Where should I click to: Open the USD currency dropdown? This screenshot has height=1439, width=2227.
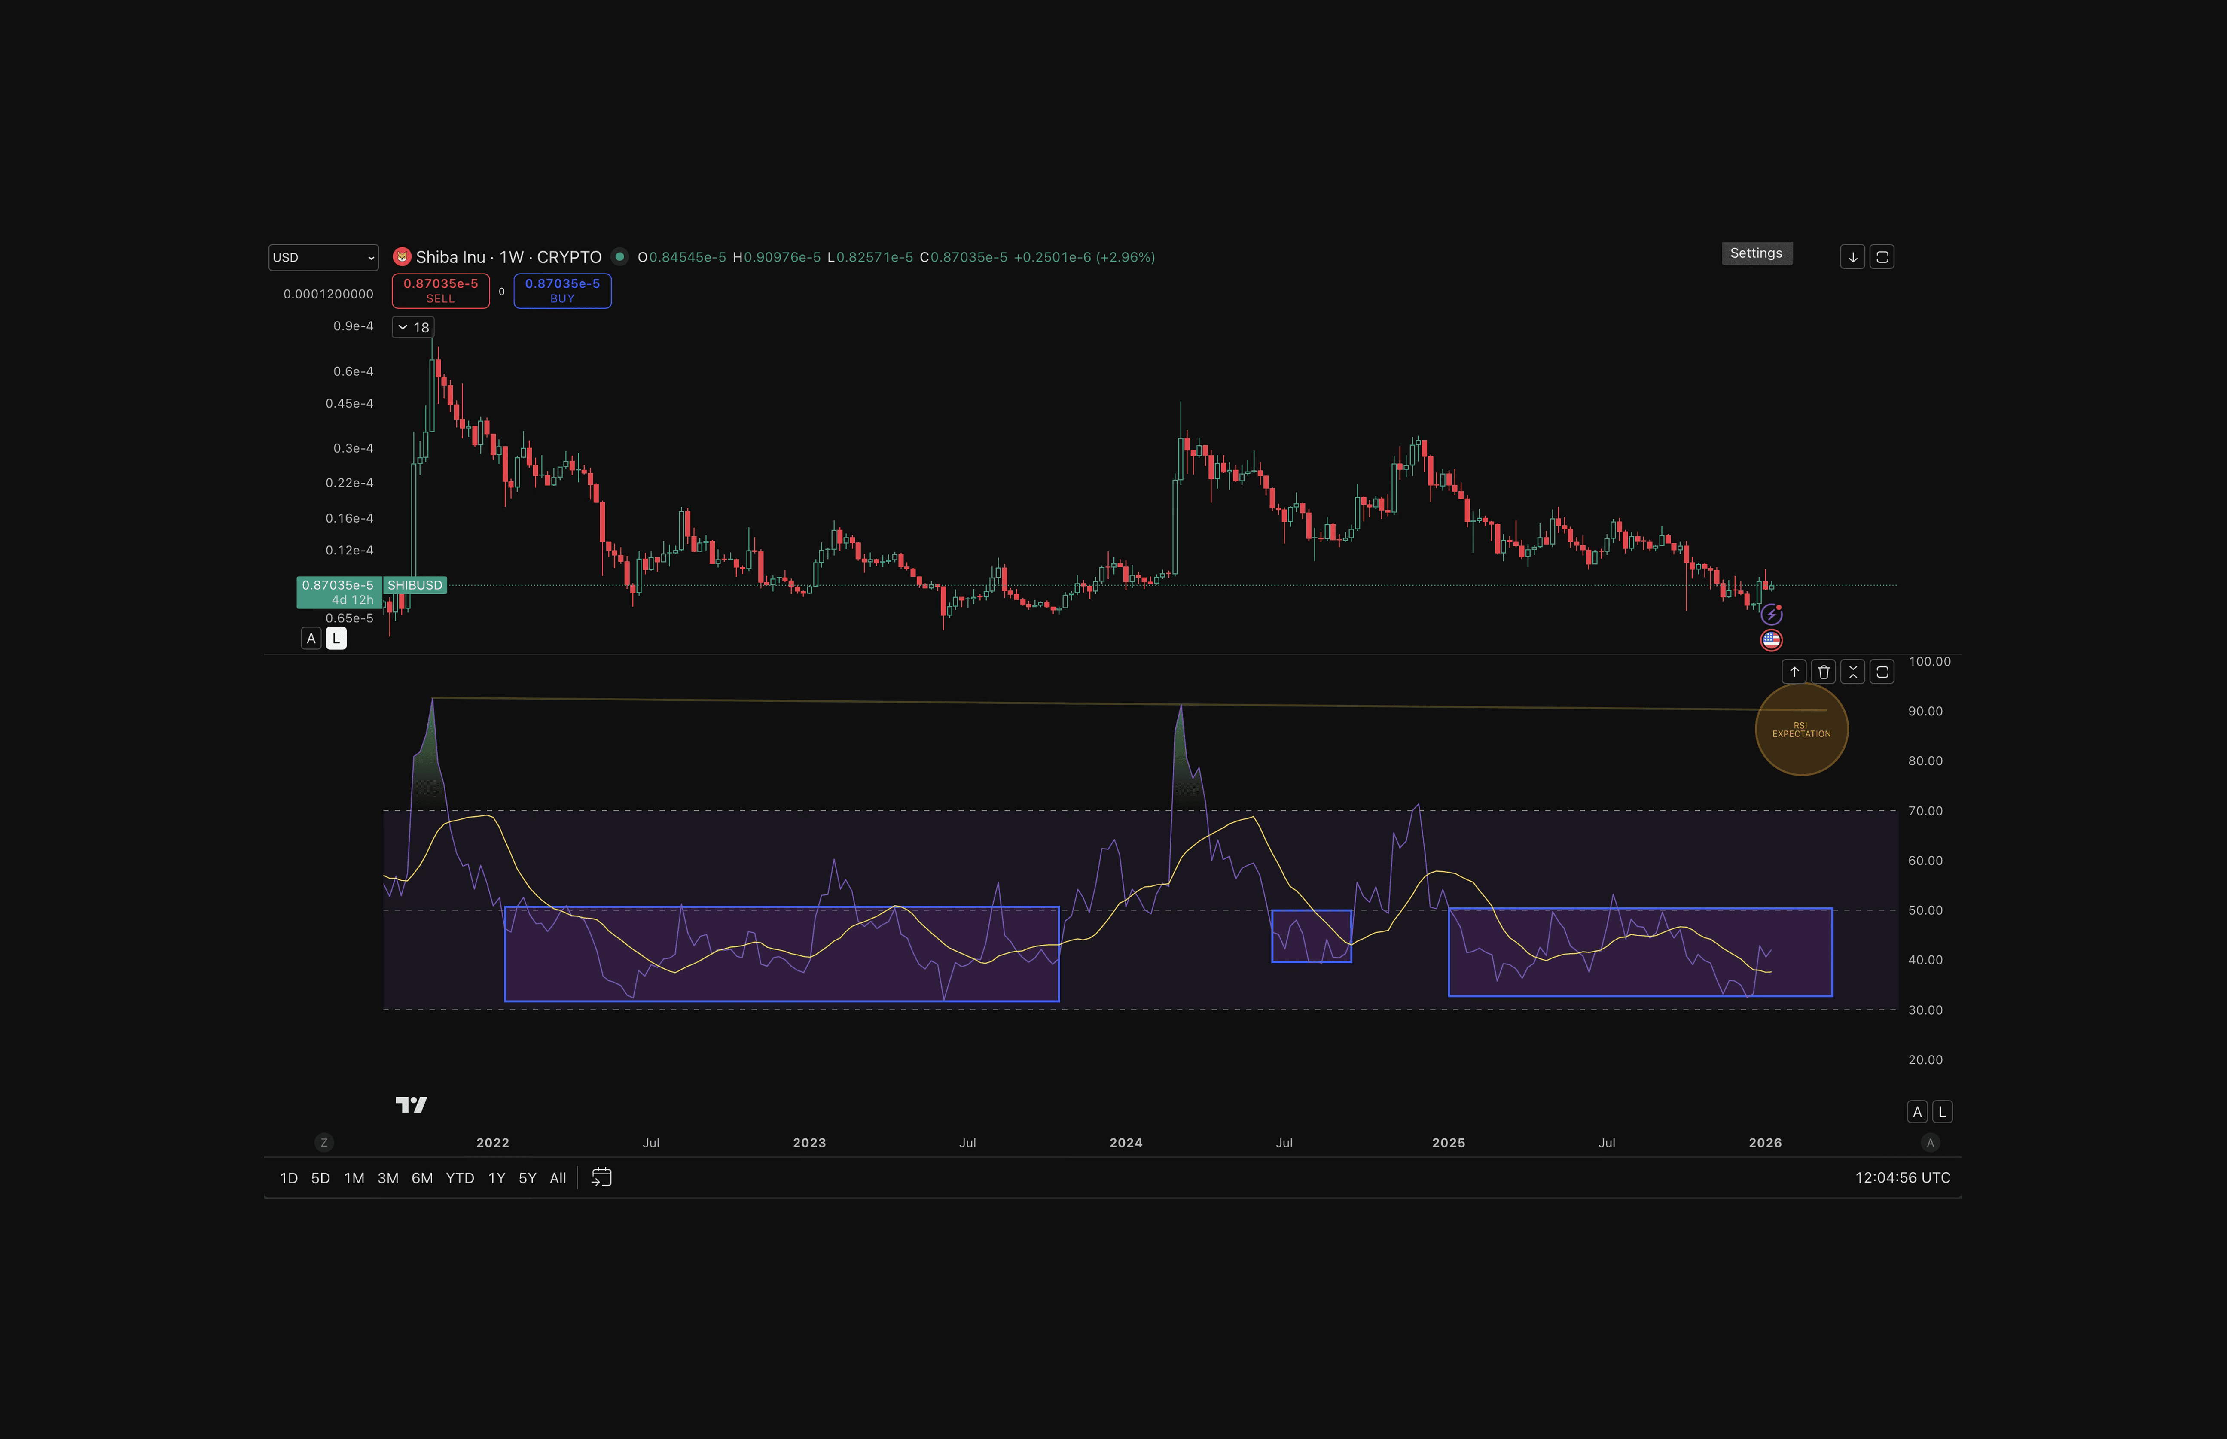pyautogui.click(x=323, y=258)
